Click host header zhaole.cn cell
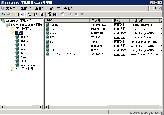The width and height of the screenshot is (164, 115). 138,29
